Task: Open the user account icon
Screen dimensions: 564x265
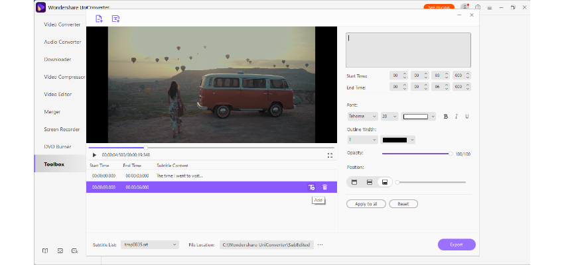Action: (x=466, y=7)
